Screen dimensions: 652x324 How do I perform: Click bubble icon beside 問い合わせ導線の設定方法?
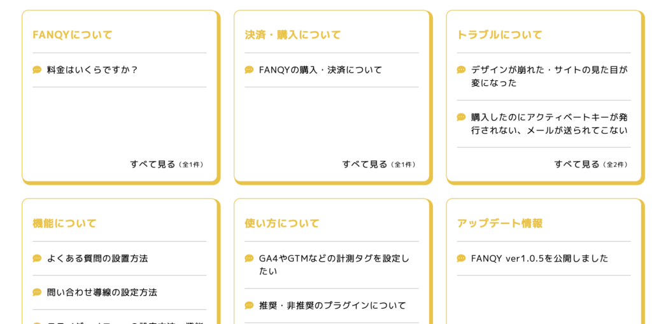37,292
